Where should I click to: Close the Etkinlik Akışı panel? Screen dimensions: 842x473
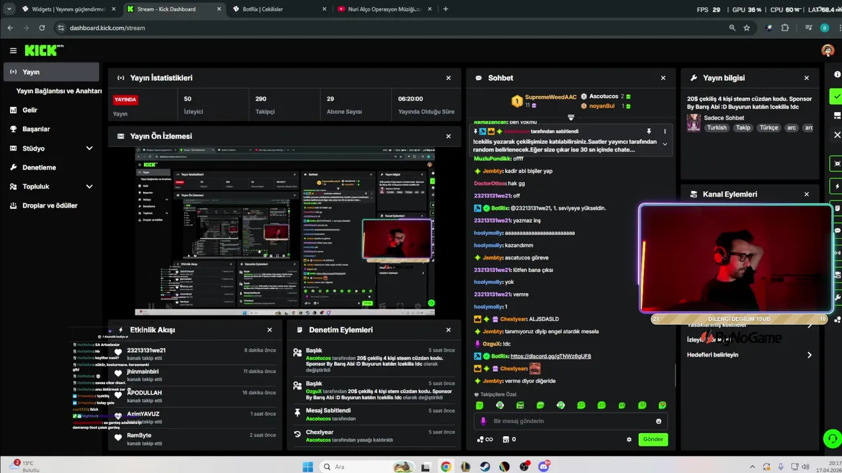pyautogui.click(x=270, y=330)
